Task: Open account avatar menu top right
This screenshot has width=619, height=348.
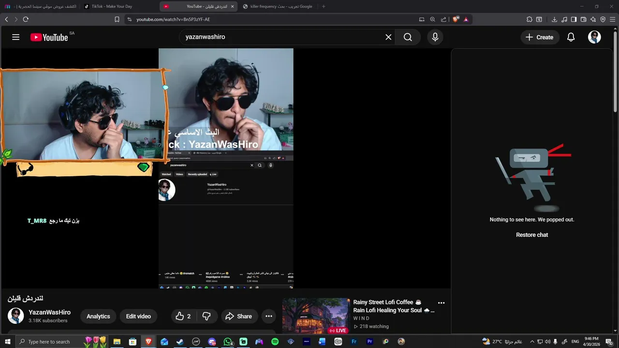Action: [594, 37]
